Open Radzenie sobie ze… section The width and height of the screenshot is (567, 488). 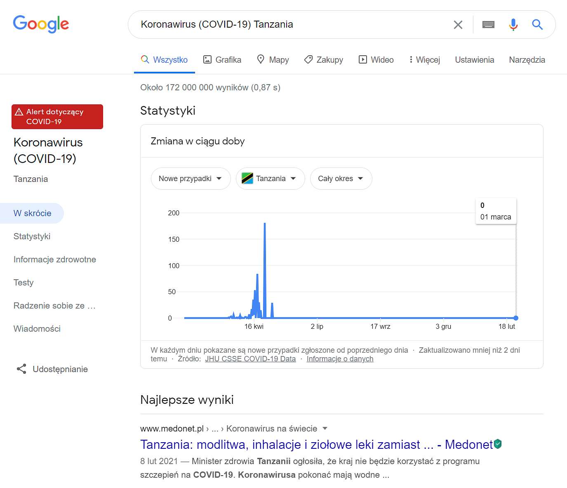click(54, 306)
